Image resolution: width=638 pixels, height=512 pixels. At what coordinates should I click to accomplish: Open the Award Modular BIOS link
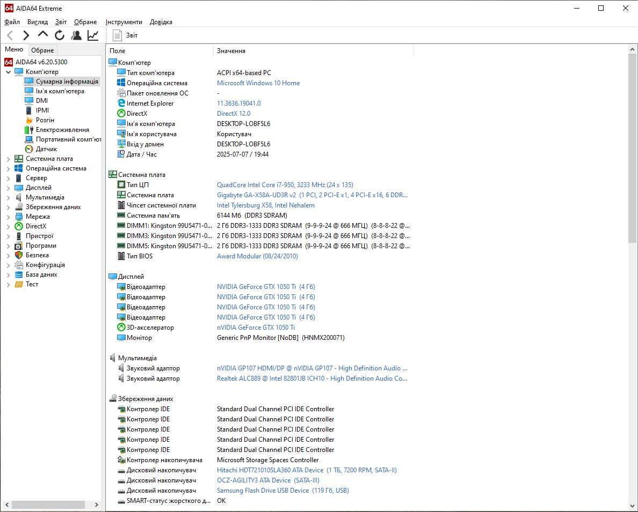point(257,256)
